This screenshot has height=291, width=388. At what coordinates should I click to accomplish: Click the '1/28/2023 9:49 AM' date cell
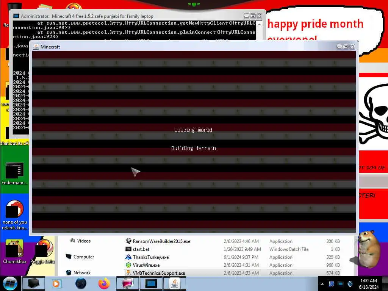[242, 249]
